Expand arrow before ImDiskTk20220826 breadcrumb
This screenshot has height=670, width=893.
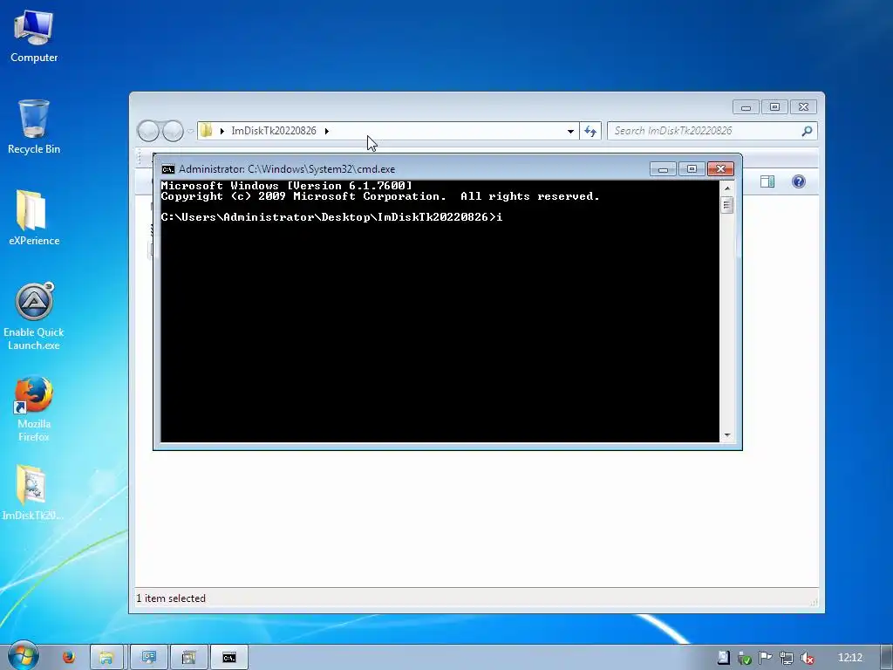[x=222, y=131]
